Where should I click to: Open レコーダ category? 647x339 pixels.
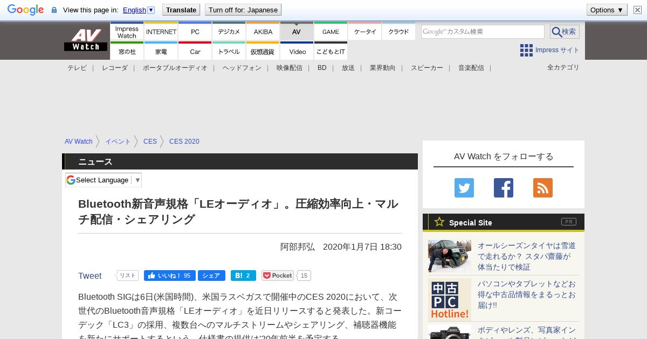[x=115, y=68]
